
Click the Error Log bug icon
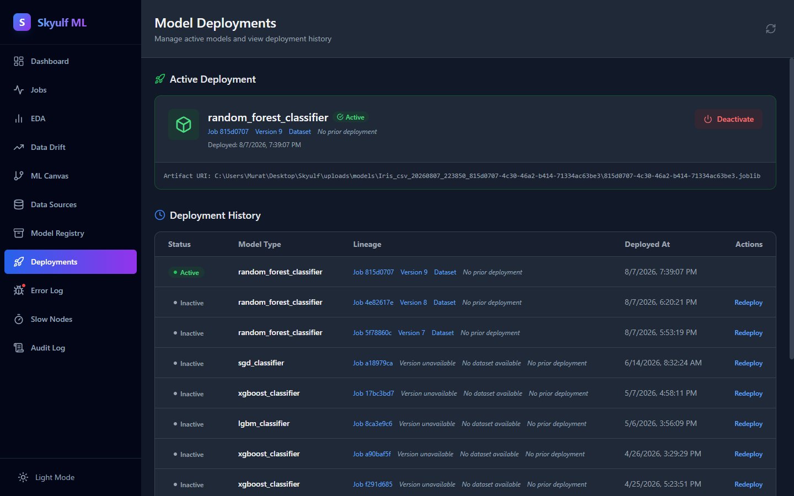click(x=19, y=290)
